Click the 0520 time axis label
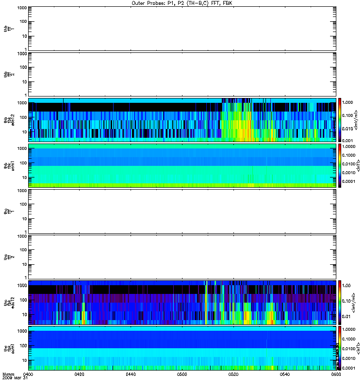The height and width of the screenshot is (388, 364). [x=233, y=374]
